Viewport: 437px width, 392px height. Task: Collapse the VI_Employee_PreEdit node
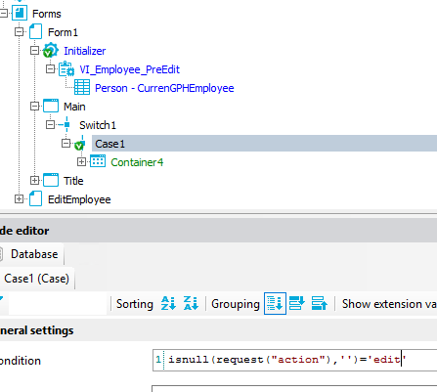point(50,69)
